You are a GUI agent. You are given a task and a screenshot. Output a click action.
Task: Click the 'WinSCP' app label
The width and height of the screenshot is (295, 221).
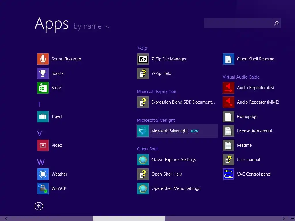click(x=59, y=188)
